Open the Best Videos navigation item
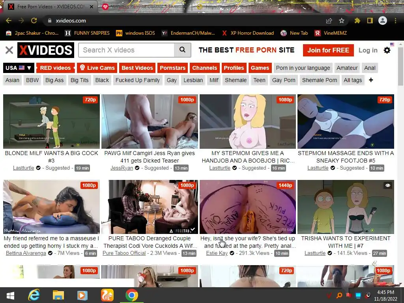Screen dimensions: 404x303 [137, 68]
